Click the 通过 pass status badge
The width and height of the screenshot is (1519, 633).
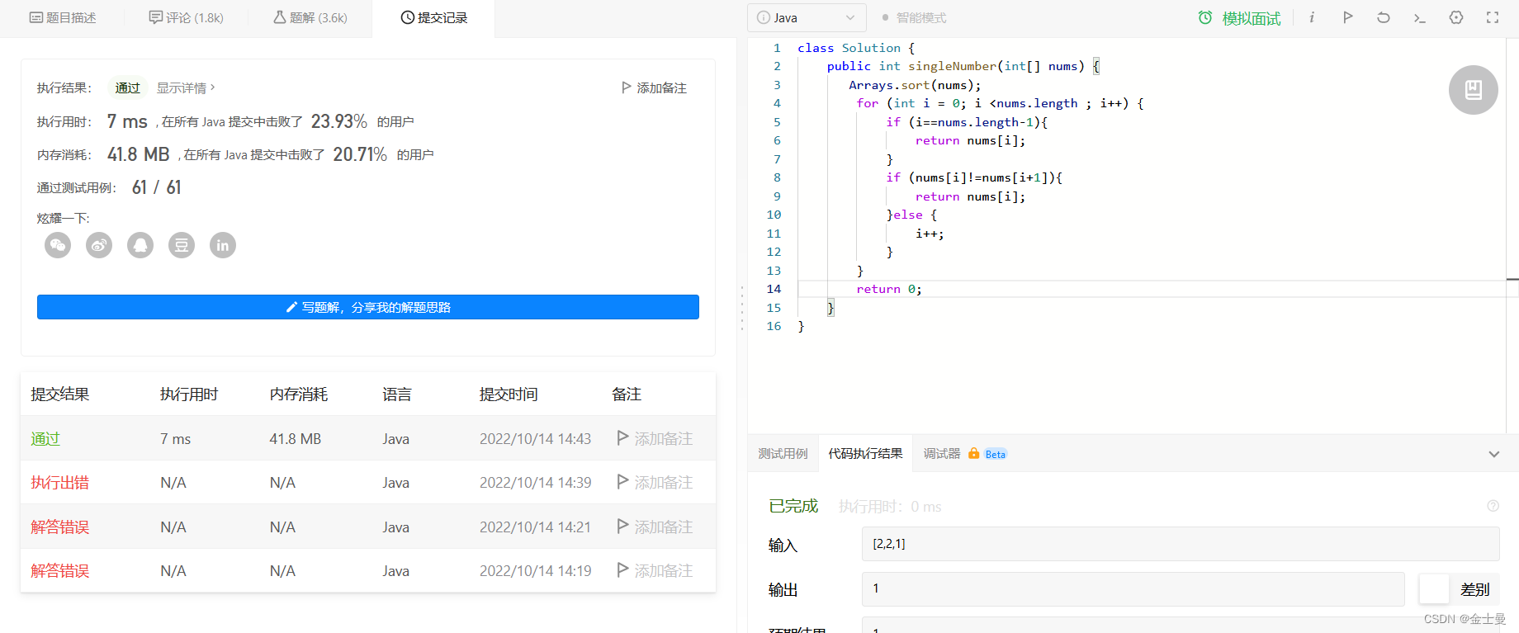[x=127, y=87]
